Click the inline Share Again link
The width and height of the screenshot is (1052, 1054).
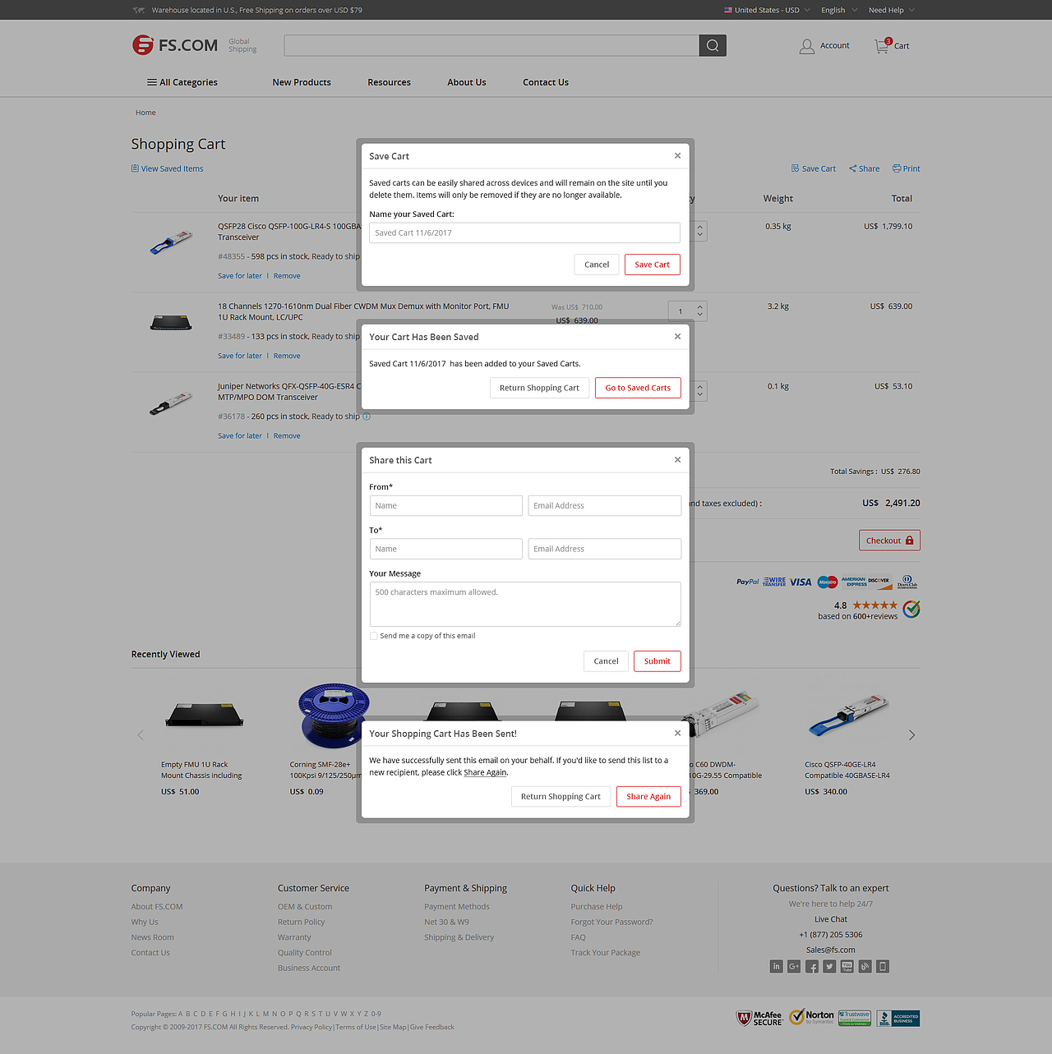pyautogui.click(x=485, y=772)
